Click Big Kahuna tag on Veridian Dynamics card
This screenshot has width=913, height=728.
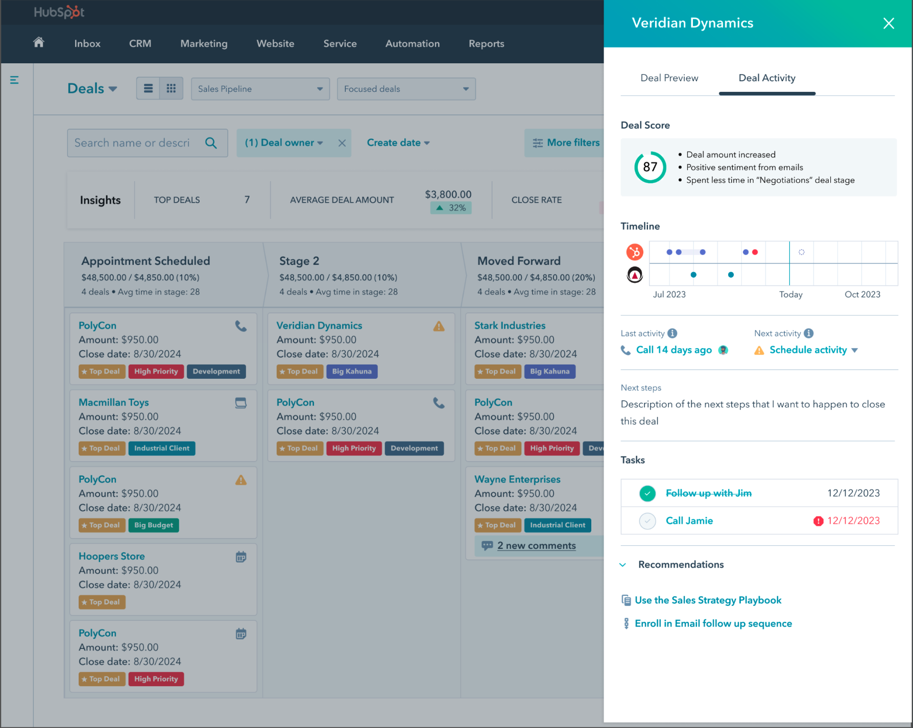(x=352, y=372)
